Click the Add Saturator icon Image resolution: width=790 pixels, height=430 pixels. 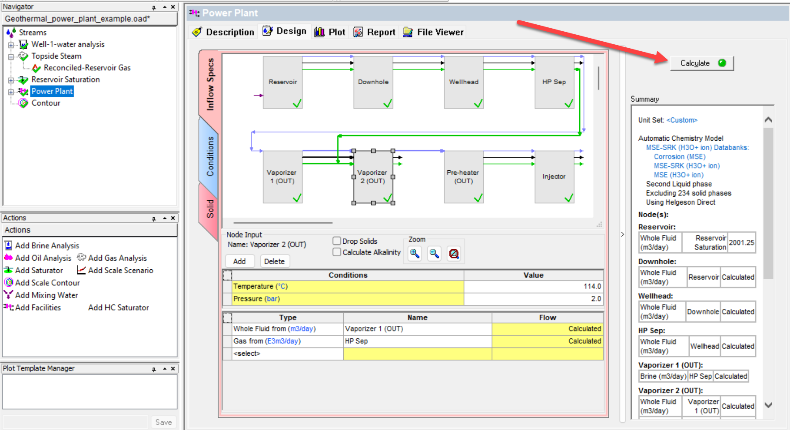point(8,270)
